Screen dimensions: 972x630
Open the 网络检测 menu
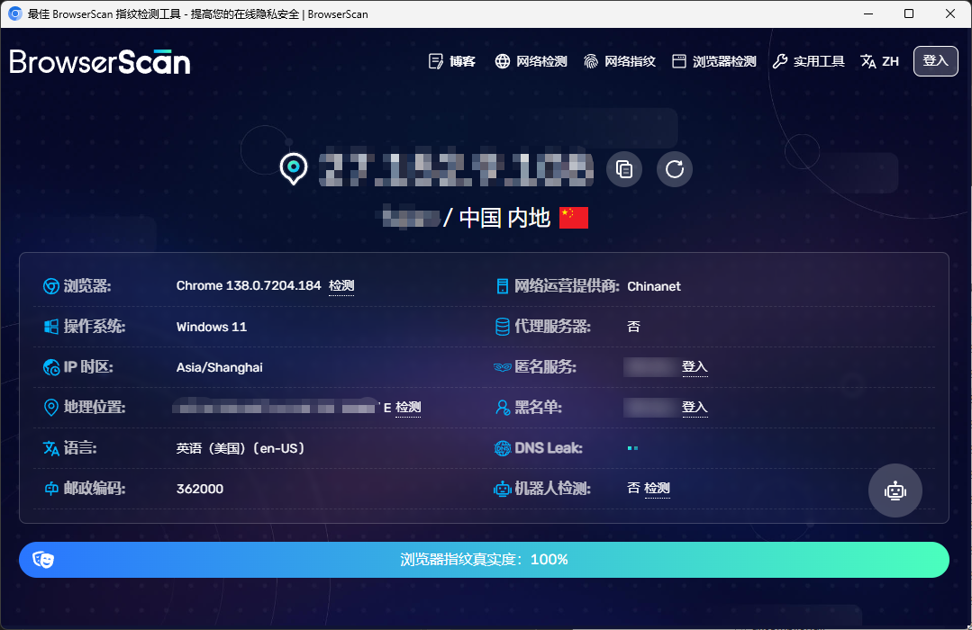531,61
